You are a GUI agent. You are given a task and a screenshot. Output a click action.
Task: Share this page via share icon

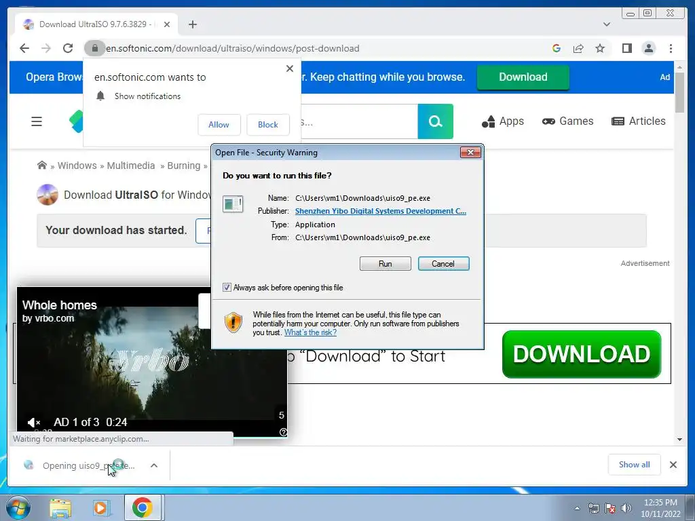[578, 48]
